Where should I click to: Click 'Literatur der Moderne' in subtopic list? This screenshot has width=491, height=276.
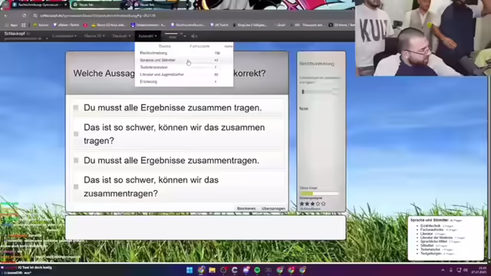coord(437,238)
